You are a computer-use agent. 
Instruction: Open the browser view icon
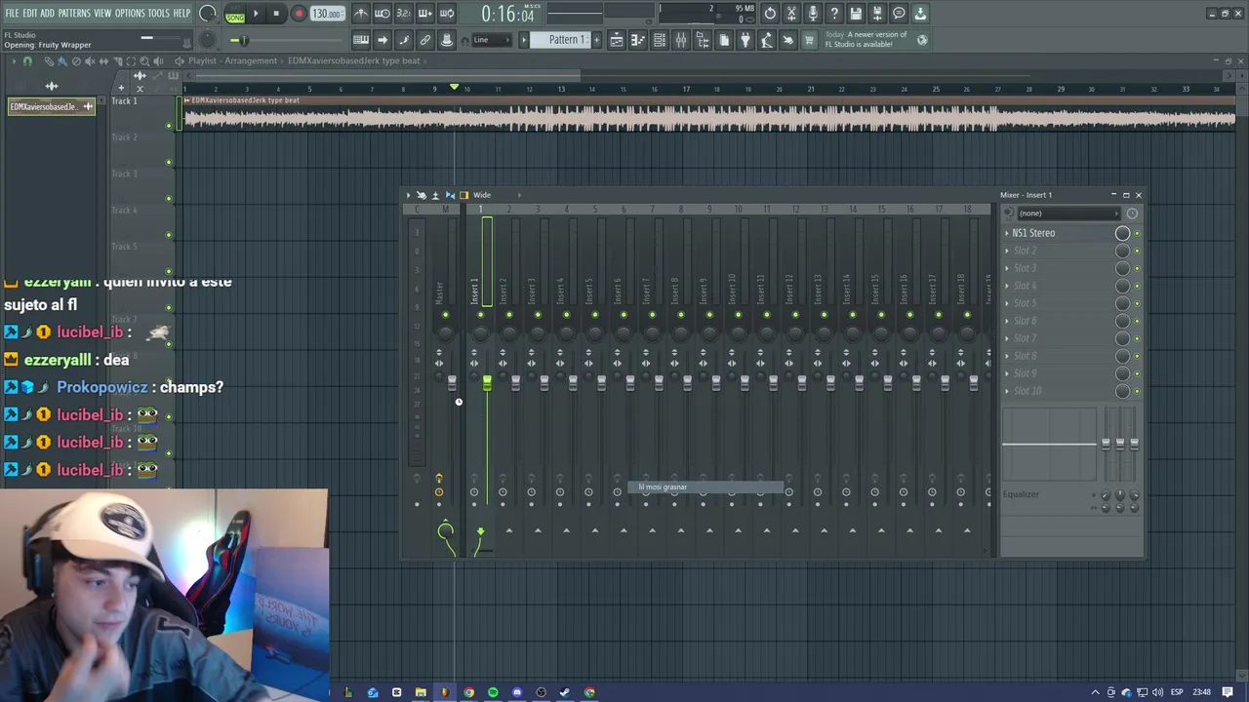(x=703, y=40)
